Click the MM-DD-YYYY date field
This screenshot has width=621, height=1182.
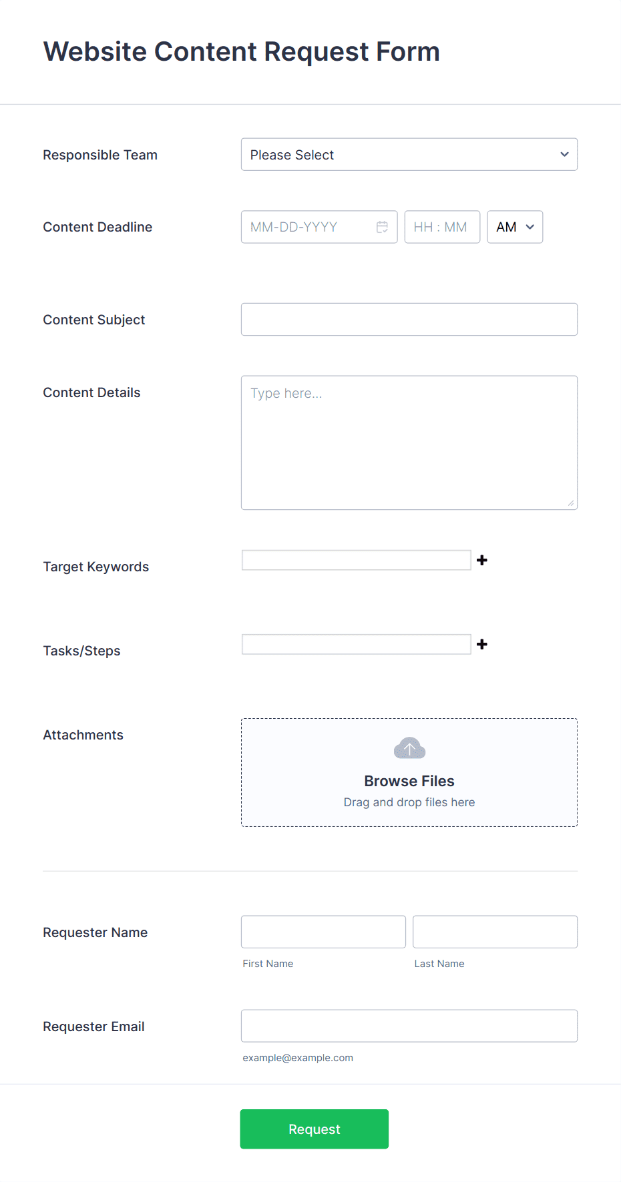point(307,227)
